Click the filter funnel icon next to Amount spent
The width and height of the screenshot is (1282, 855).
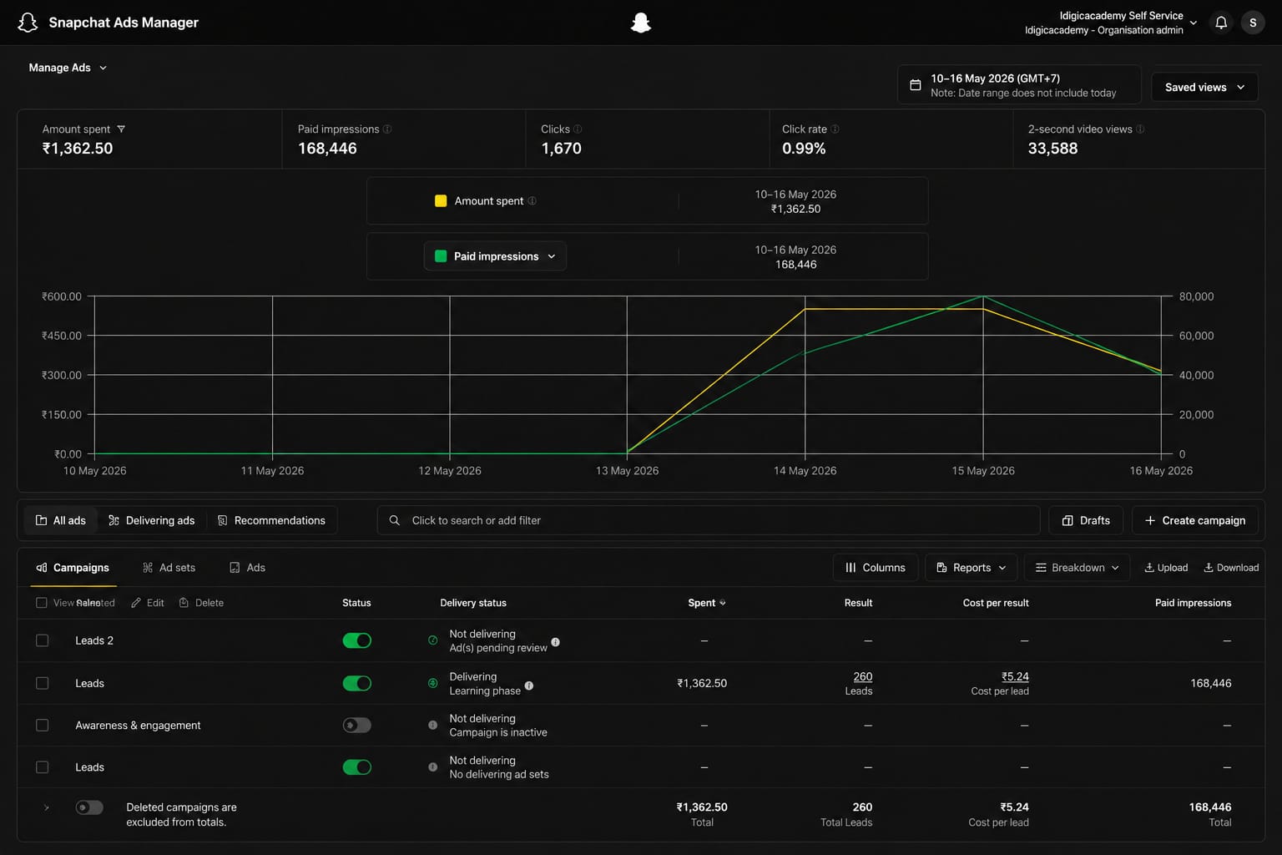pos(121,129)
